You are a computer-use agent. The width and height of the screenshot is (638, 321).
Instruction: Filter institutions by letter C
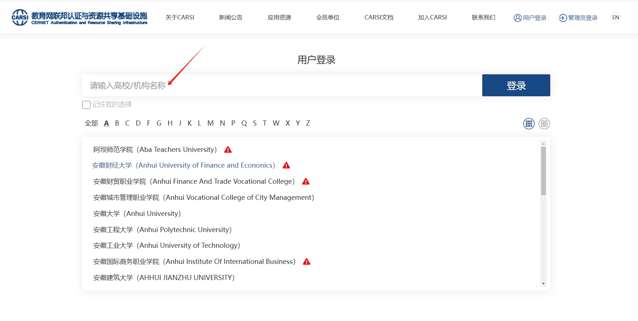(127, 123)
